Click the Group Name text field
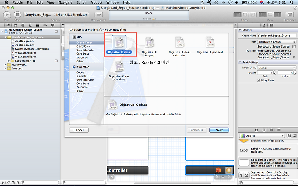Screen dimensions: 298x186 click(277, 36)
